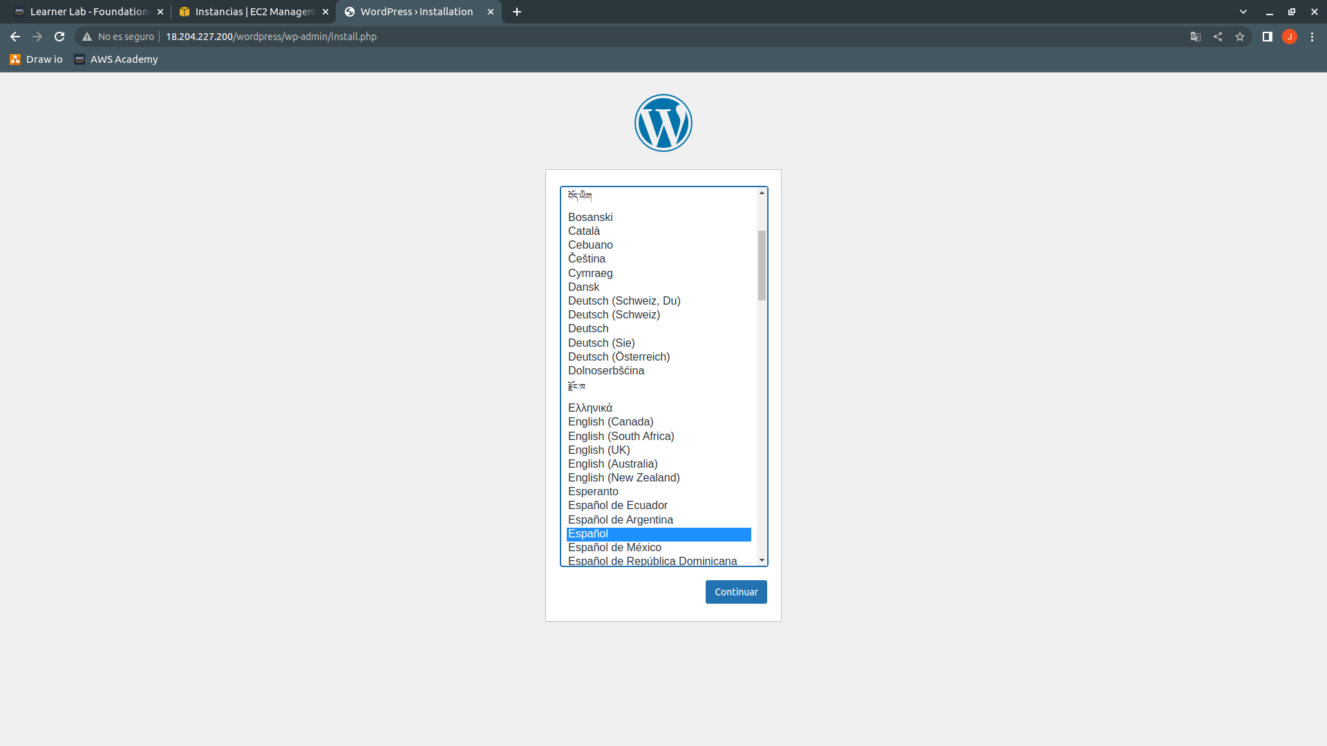Screen dimensions: 1327x746
Task: Open the Google Translate icon
Action: point(1196,37)
